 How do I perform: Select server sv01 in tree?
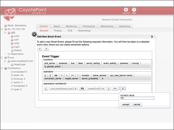[x=16, y=40]
